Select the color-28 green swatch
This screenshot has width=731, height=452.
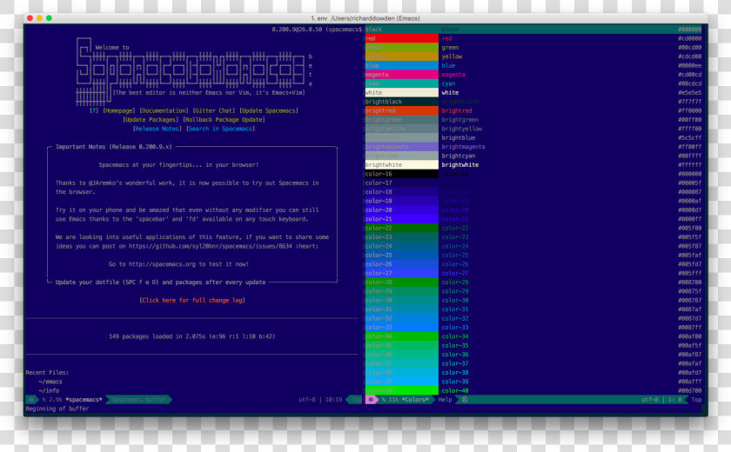pyautogui.click(x=401, y=282)
